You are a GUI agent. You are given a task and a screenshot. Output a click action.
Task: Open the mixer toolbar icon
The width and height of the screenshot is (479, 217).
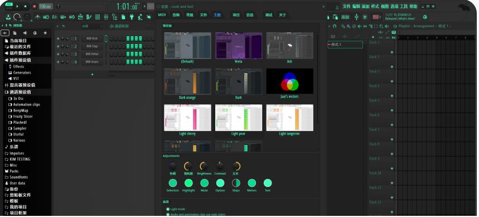click(x=106, y=17)
